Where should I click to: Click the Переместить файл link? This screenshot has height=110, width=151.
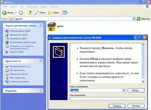coord(19,35)
